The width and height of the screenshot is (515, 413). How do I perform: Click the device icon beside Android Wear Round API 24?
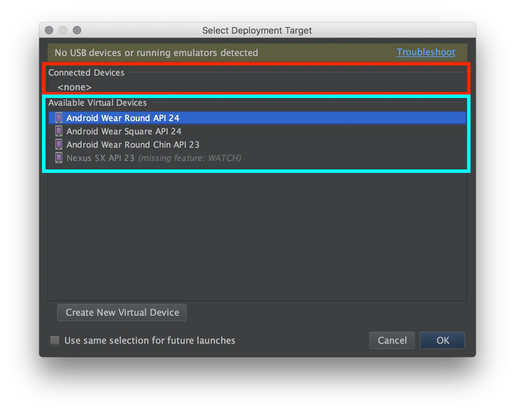(x=58, y=118)
